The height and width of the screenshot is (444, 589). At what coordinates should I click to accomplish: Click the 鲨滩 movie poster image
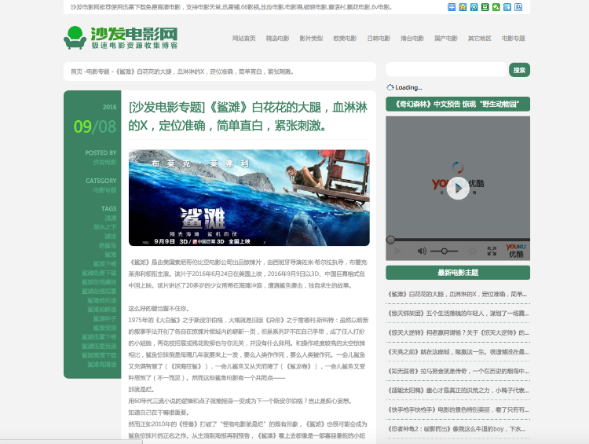coord(249,198)
